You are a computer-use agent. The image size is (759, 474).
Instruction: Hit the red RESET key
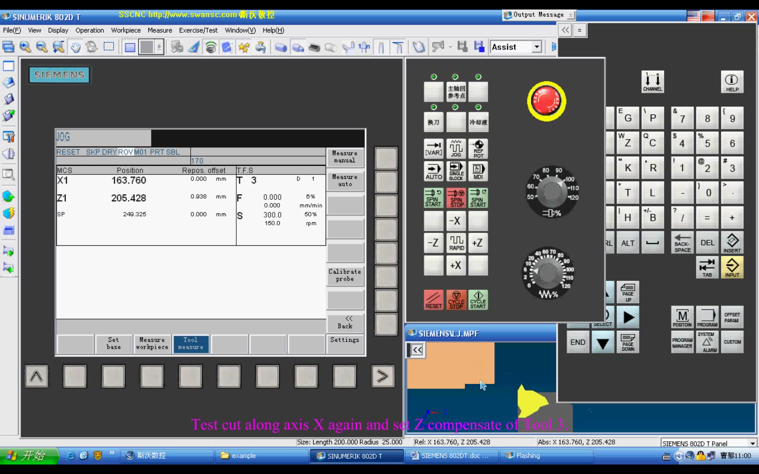click(434, 300)
